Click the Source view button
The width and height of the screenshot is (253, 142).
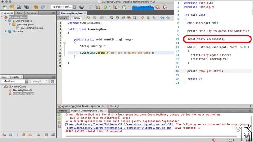click(63, 18)
